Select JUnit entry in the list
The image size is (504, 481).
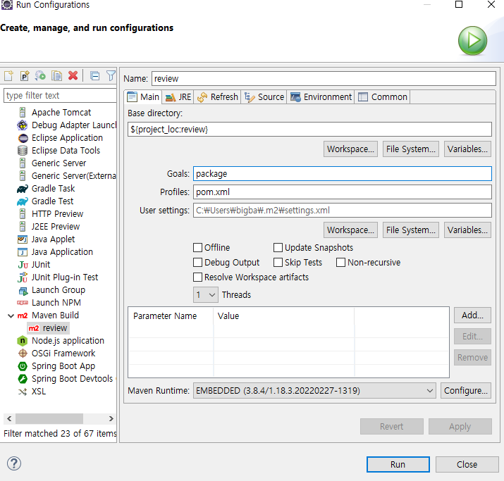[x=40, y=265]
